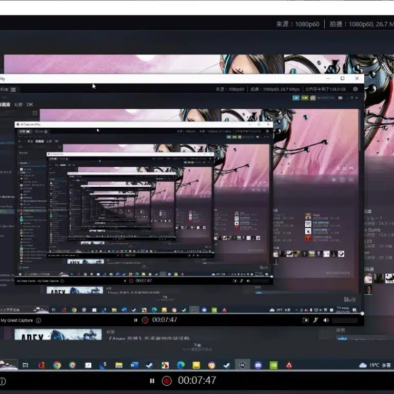The image size is (394, 394).
Task: Click the info icon beside My Great Capture
Action: (38, 320)
